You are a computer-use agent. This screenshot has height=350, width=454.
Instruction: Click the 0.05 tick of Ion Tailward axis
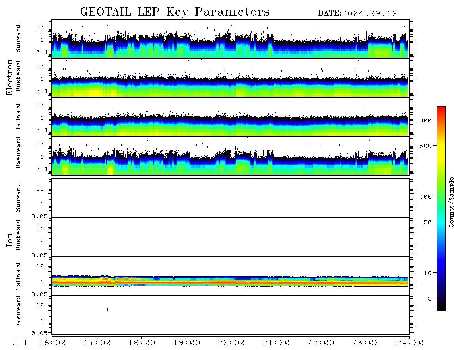point(39,294)
